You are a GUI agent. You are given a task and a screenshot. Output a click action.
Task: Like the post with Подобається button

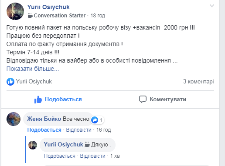(58, 100)
